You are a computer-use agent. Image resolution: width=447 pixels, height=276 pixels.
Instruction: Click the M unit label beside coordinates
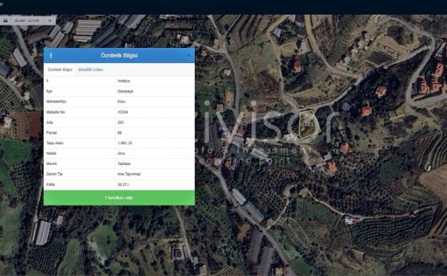pos(50,21)
